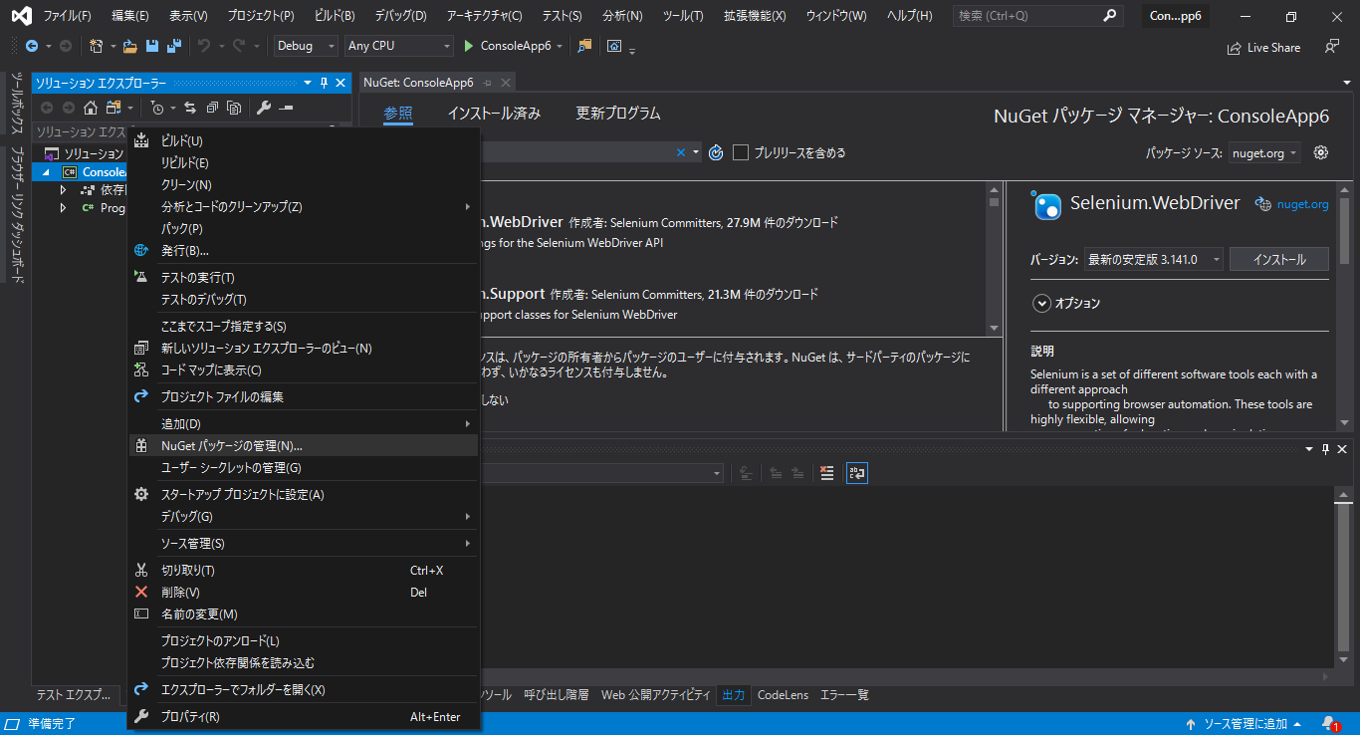Click the Visual Studio search box
The image size is (1360, 735).
1037,16
